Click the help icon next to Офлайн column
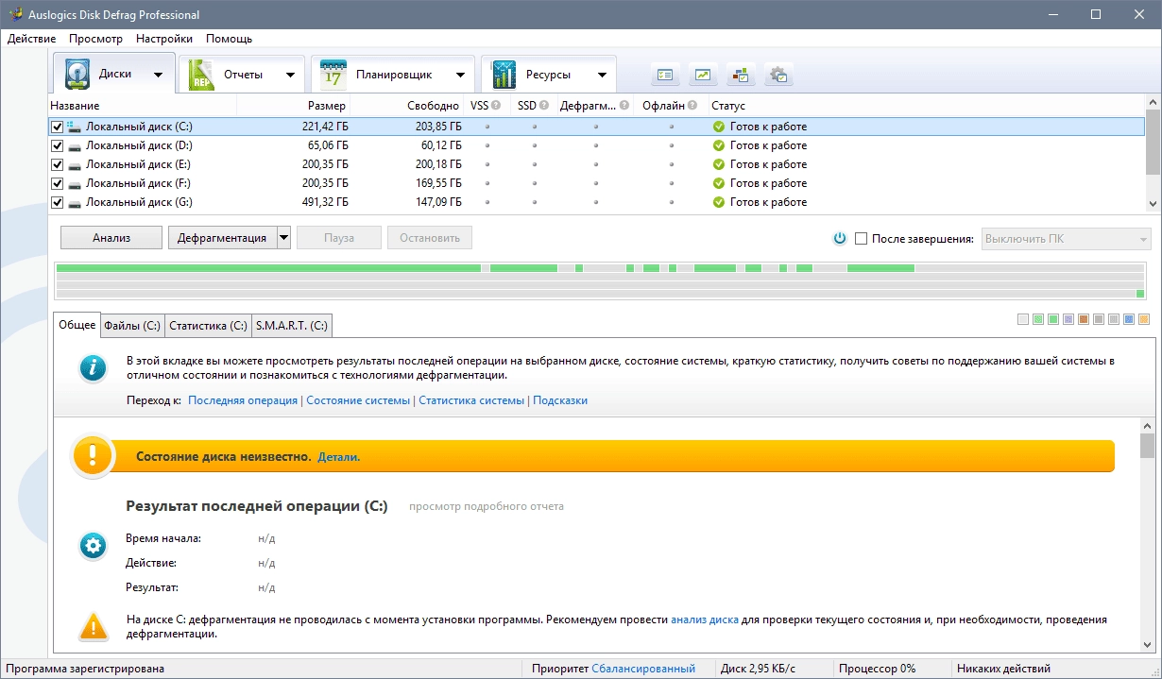The image size is (1162, 679). pos(692,106)
